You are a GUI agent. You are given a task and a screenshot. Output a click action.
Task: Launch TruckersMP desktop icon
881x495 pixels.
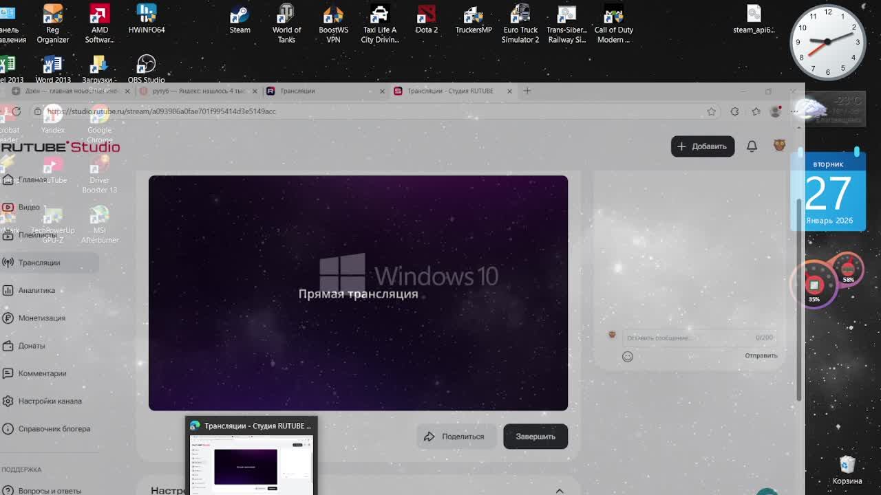point(474,19)
